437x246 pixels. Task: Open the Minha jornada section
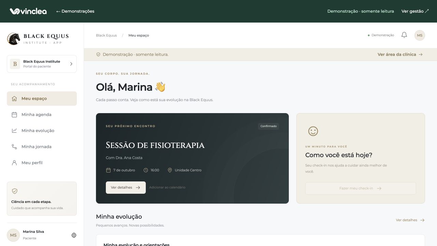click(42, 147)
